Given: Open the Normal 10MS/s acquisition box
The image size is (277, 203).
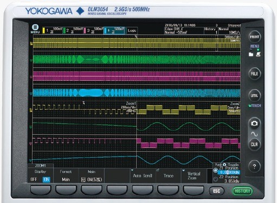Looking at the screenshot, I should pyautogui.click(x=229, y=31).
